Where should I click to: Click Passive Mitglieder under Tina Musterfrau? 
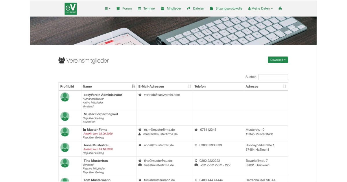pos(94,168)
